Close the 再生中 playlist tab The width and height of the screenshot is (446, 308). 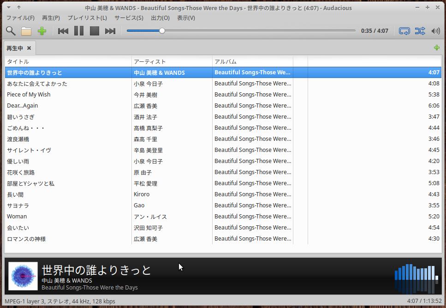[29, 48]
